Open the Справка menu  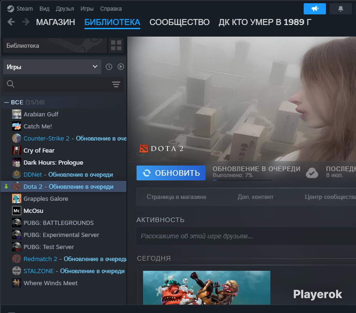point(111,9)
